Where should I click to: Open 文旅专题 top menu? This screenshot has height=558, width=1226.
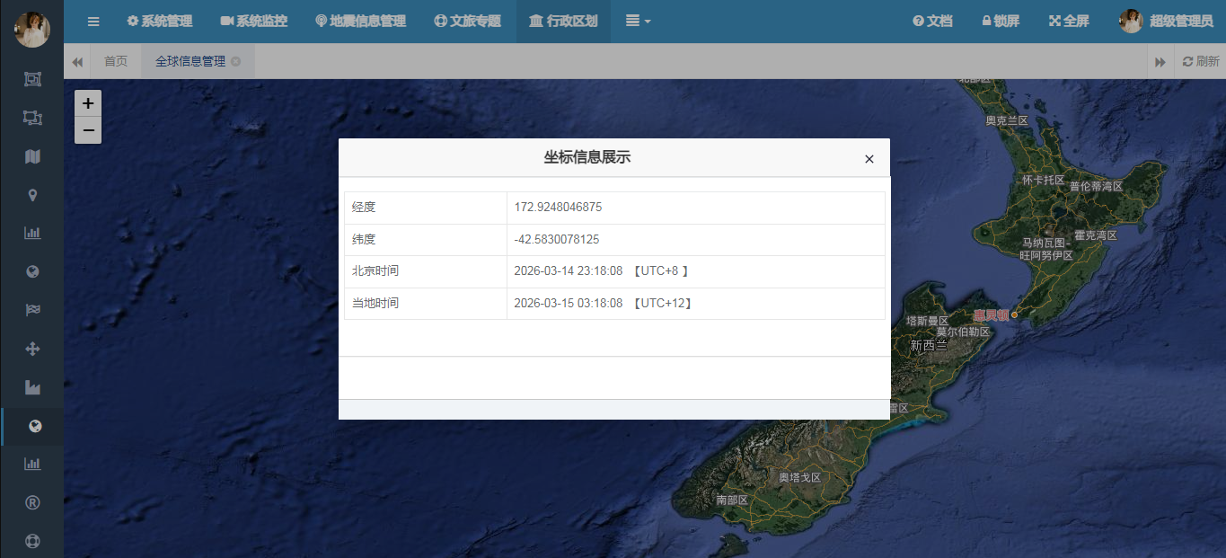pos(467,21)
